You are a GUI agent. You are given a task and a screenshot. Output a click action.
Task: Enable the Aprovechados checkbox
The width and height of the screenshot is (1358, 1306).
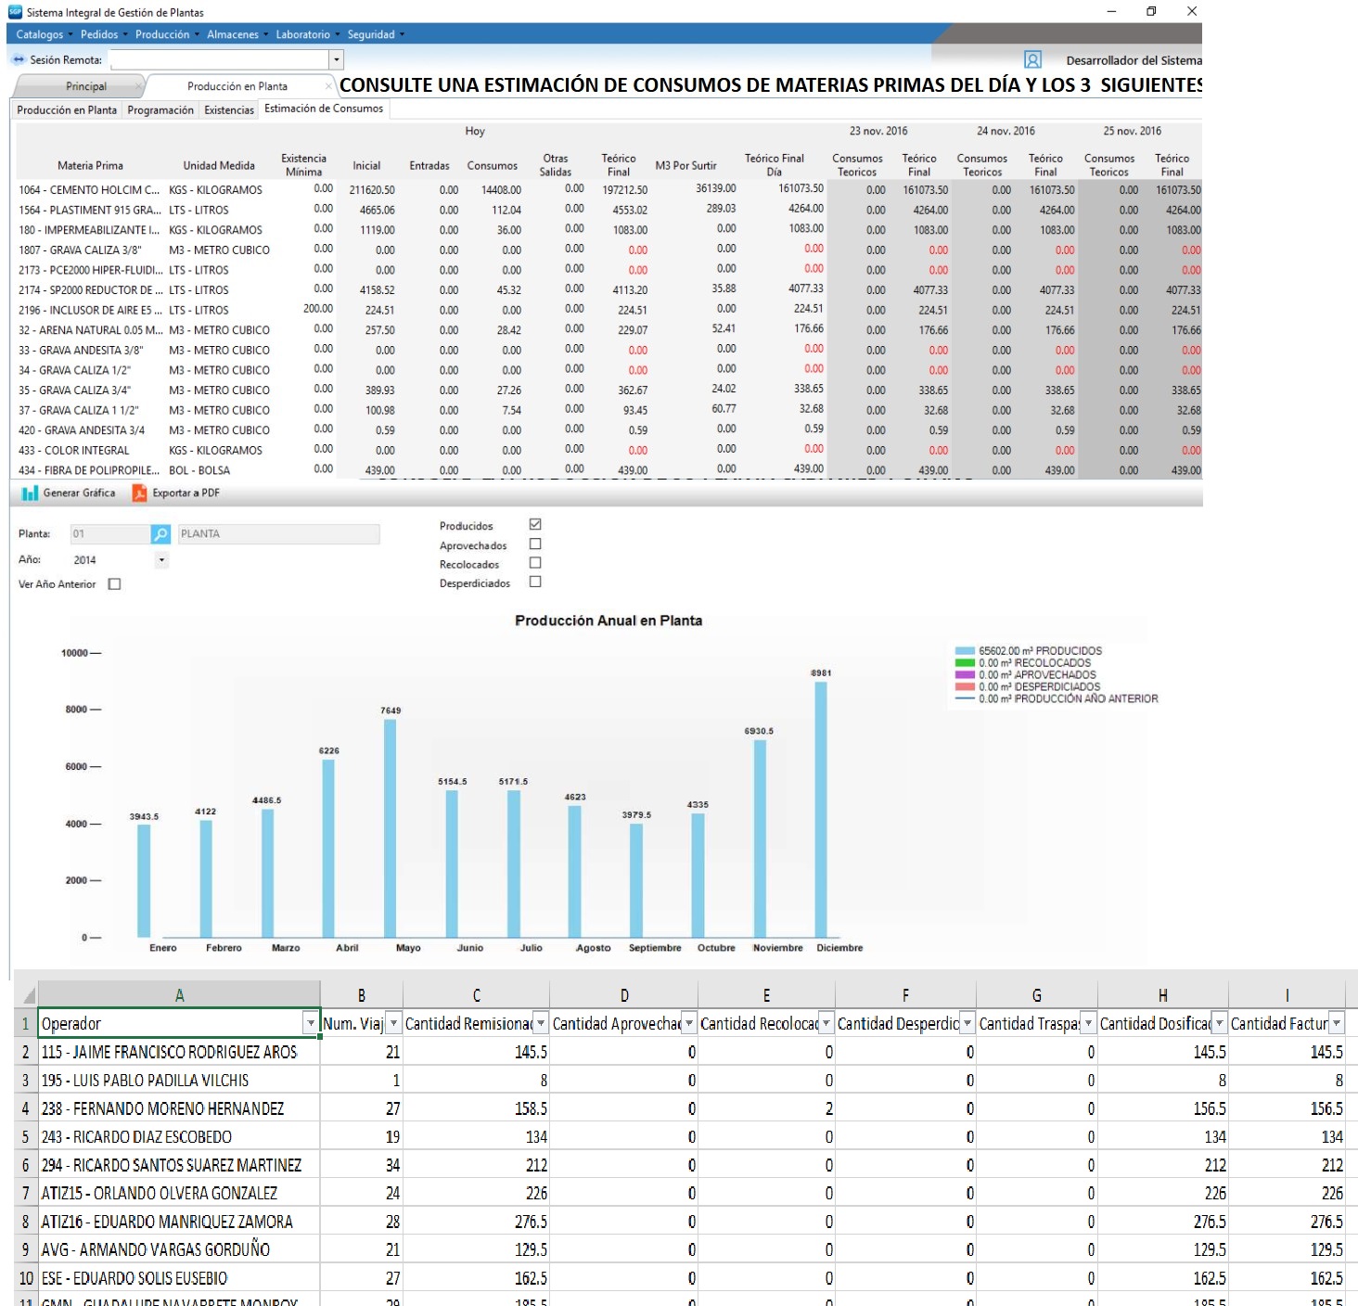tap(535, 544)
